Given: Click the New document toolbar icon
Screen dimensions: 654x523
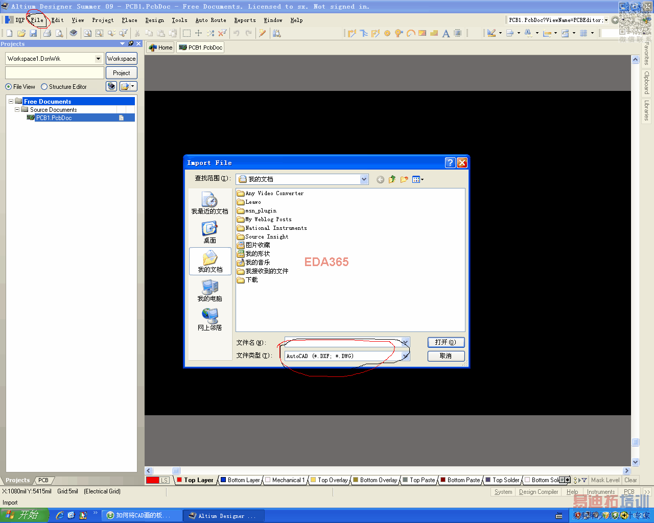Looking at the screenshot, I should 9,33.
